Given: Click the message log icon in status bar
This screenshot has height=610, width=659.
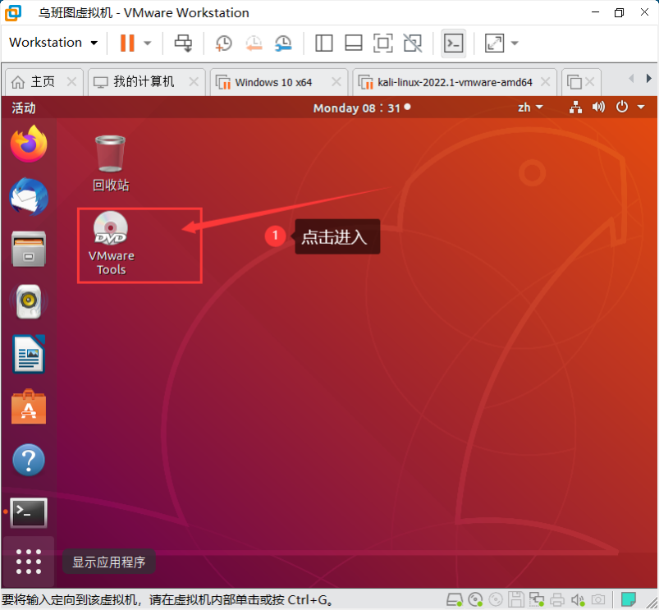Looking at the screenshot, I should tap(629, 599).
